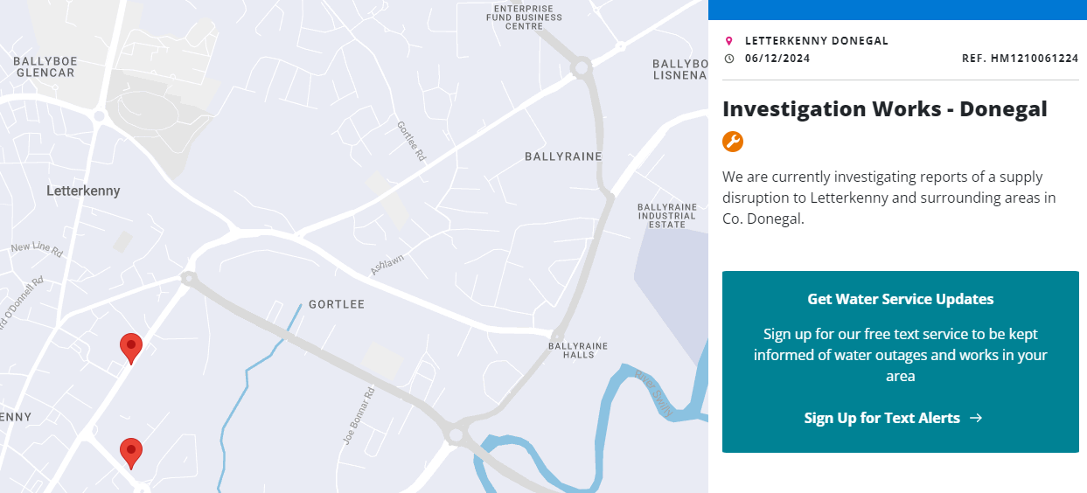Click the Joe Bonnar Rd street label
This screenshot has height=493, width=1087.
point(359,416)
